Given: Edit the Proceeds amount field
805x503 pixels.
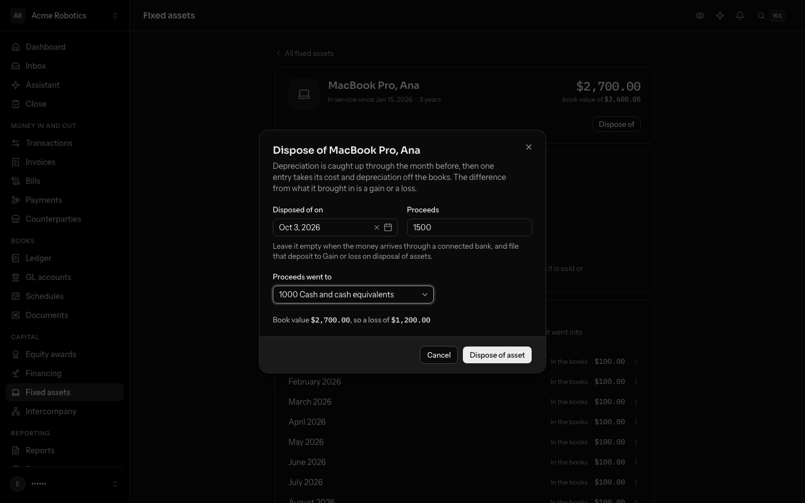Looking at the screenshot, I should pos(470,227).
